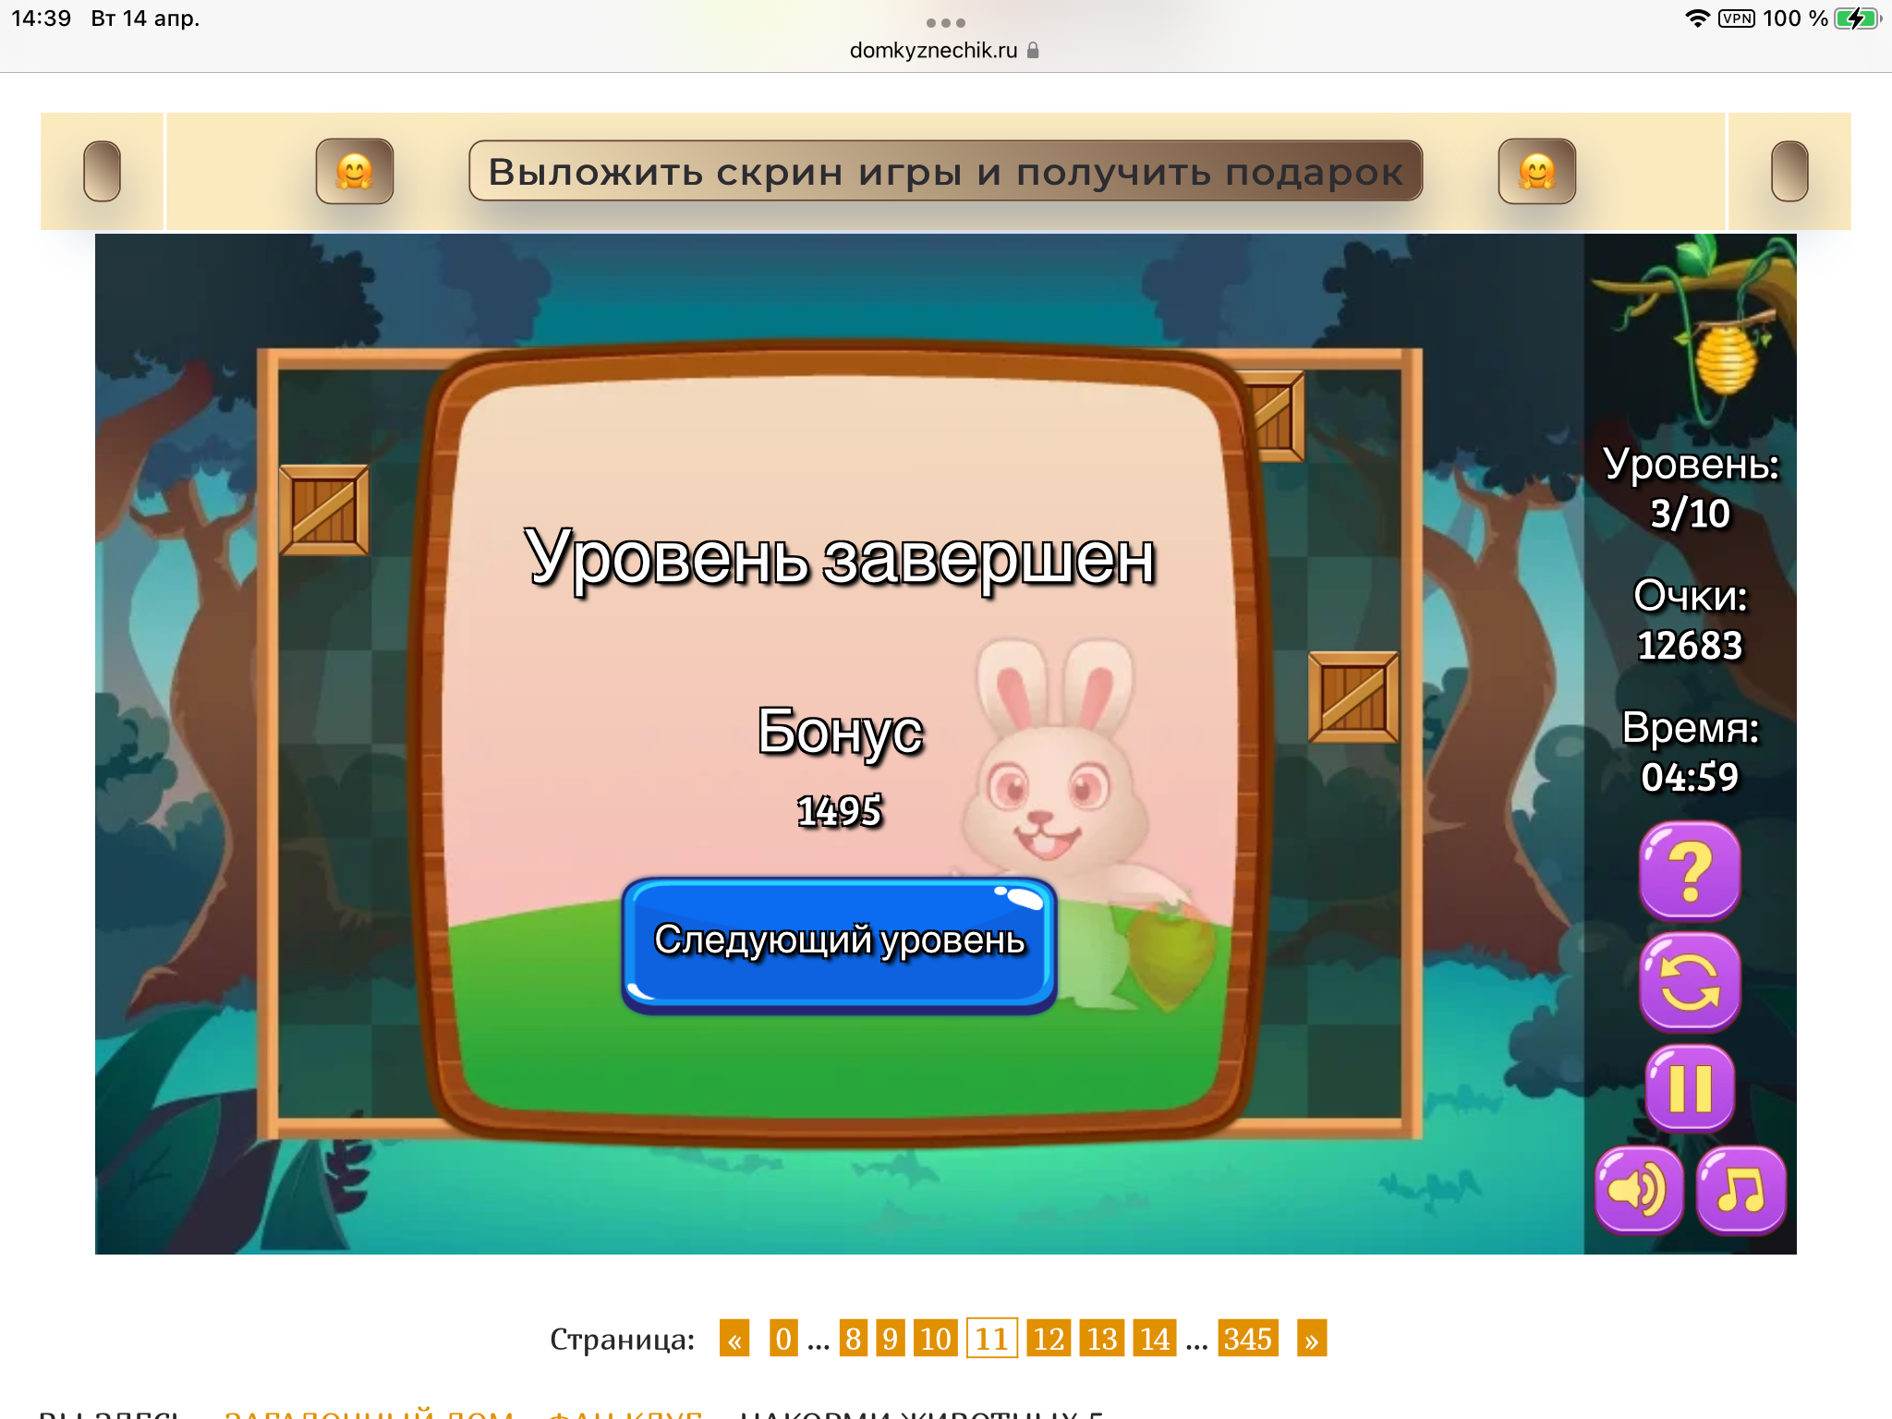Image resolution: width=1892 pixels, height=1419 pixels.
Task: Toggle background music note button
Action: [1740, 1190]
